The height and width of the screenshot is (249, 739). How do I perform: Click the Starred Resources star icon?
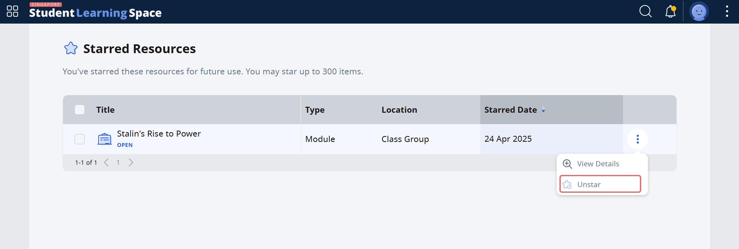click(x=71, y=48)
